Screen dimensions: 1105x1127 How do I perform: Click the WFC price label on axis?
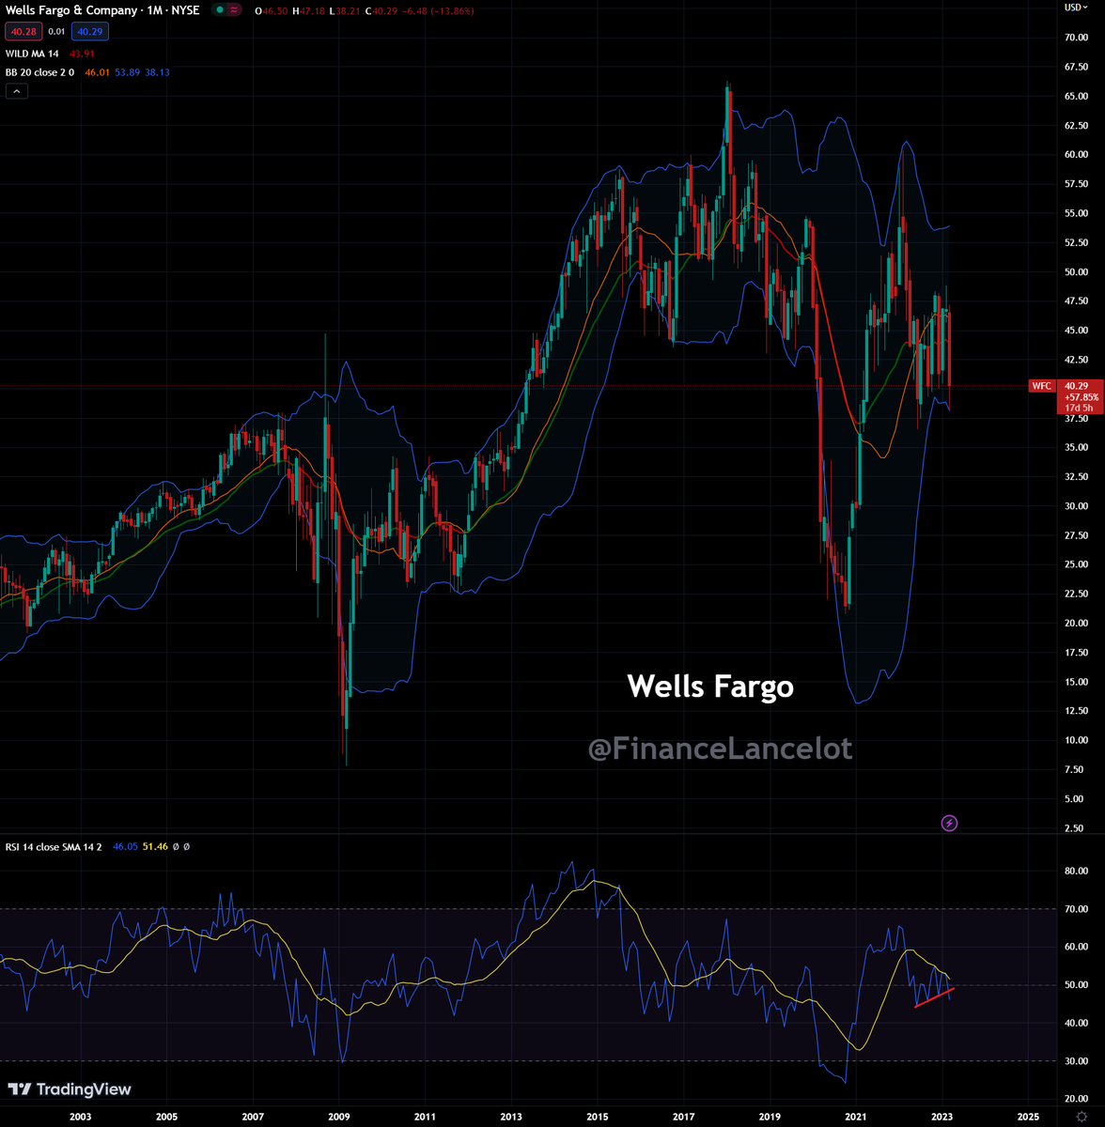click(x=1041, y=386)
